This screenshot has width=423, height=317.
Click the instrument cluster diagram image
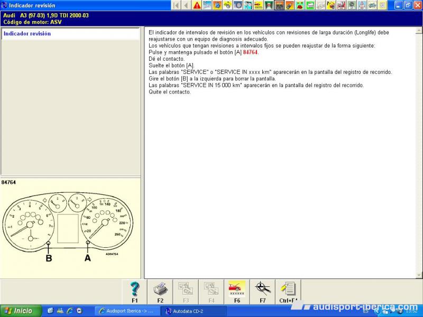pyautogui.click(x=68, y=227)
